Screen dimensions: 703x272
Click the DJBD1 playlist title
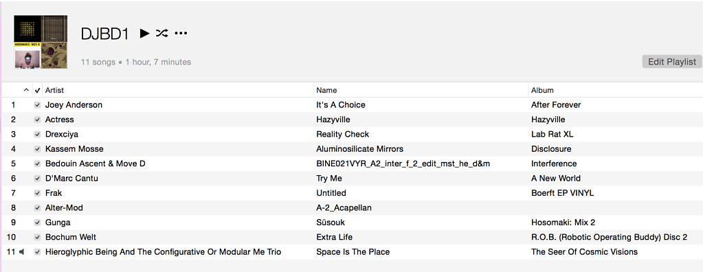pyautogui.click(x=105, y=34)
